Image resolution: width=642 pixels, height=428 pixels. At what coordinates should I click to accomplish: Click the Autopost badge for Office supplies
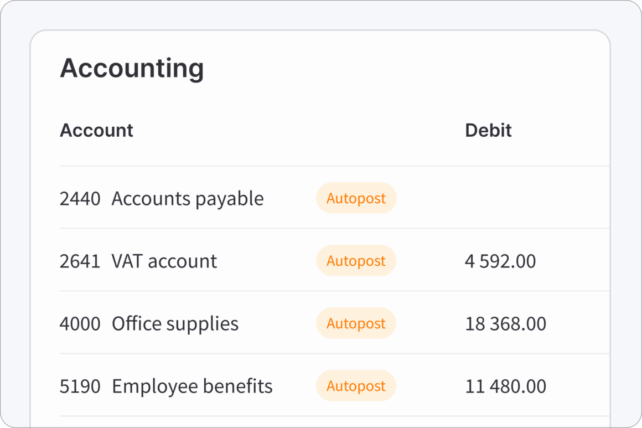point(356,323)
